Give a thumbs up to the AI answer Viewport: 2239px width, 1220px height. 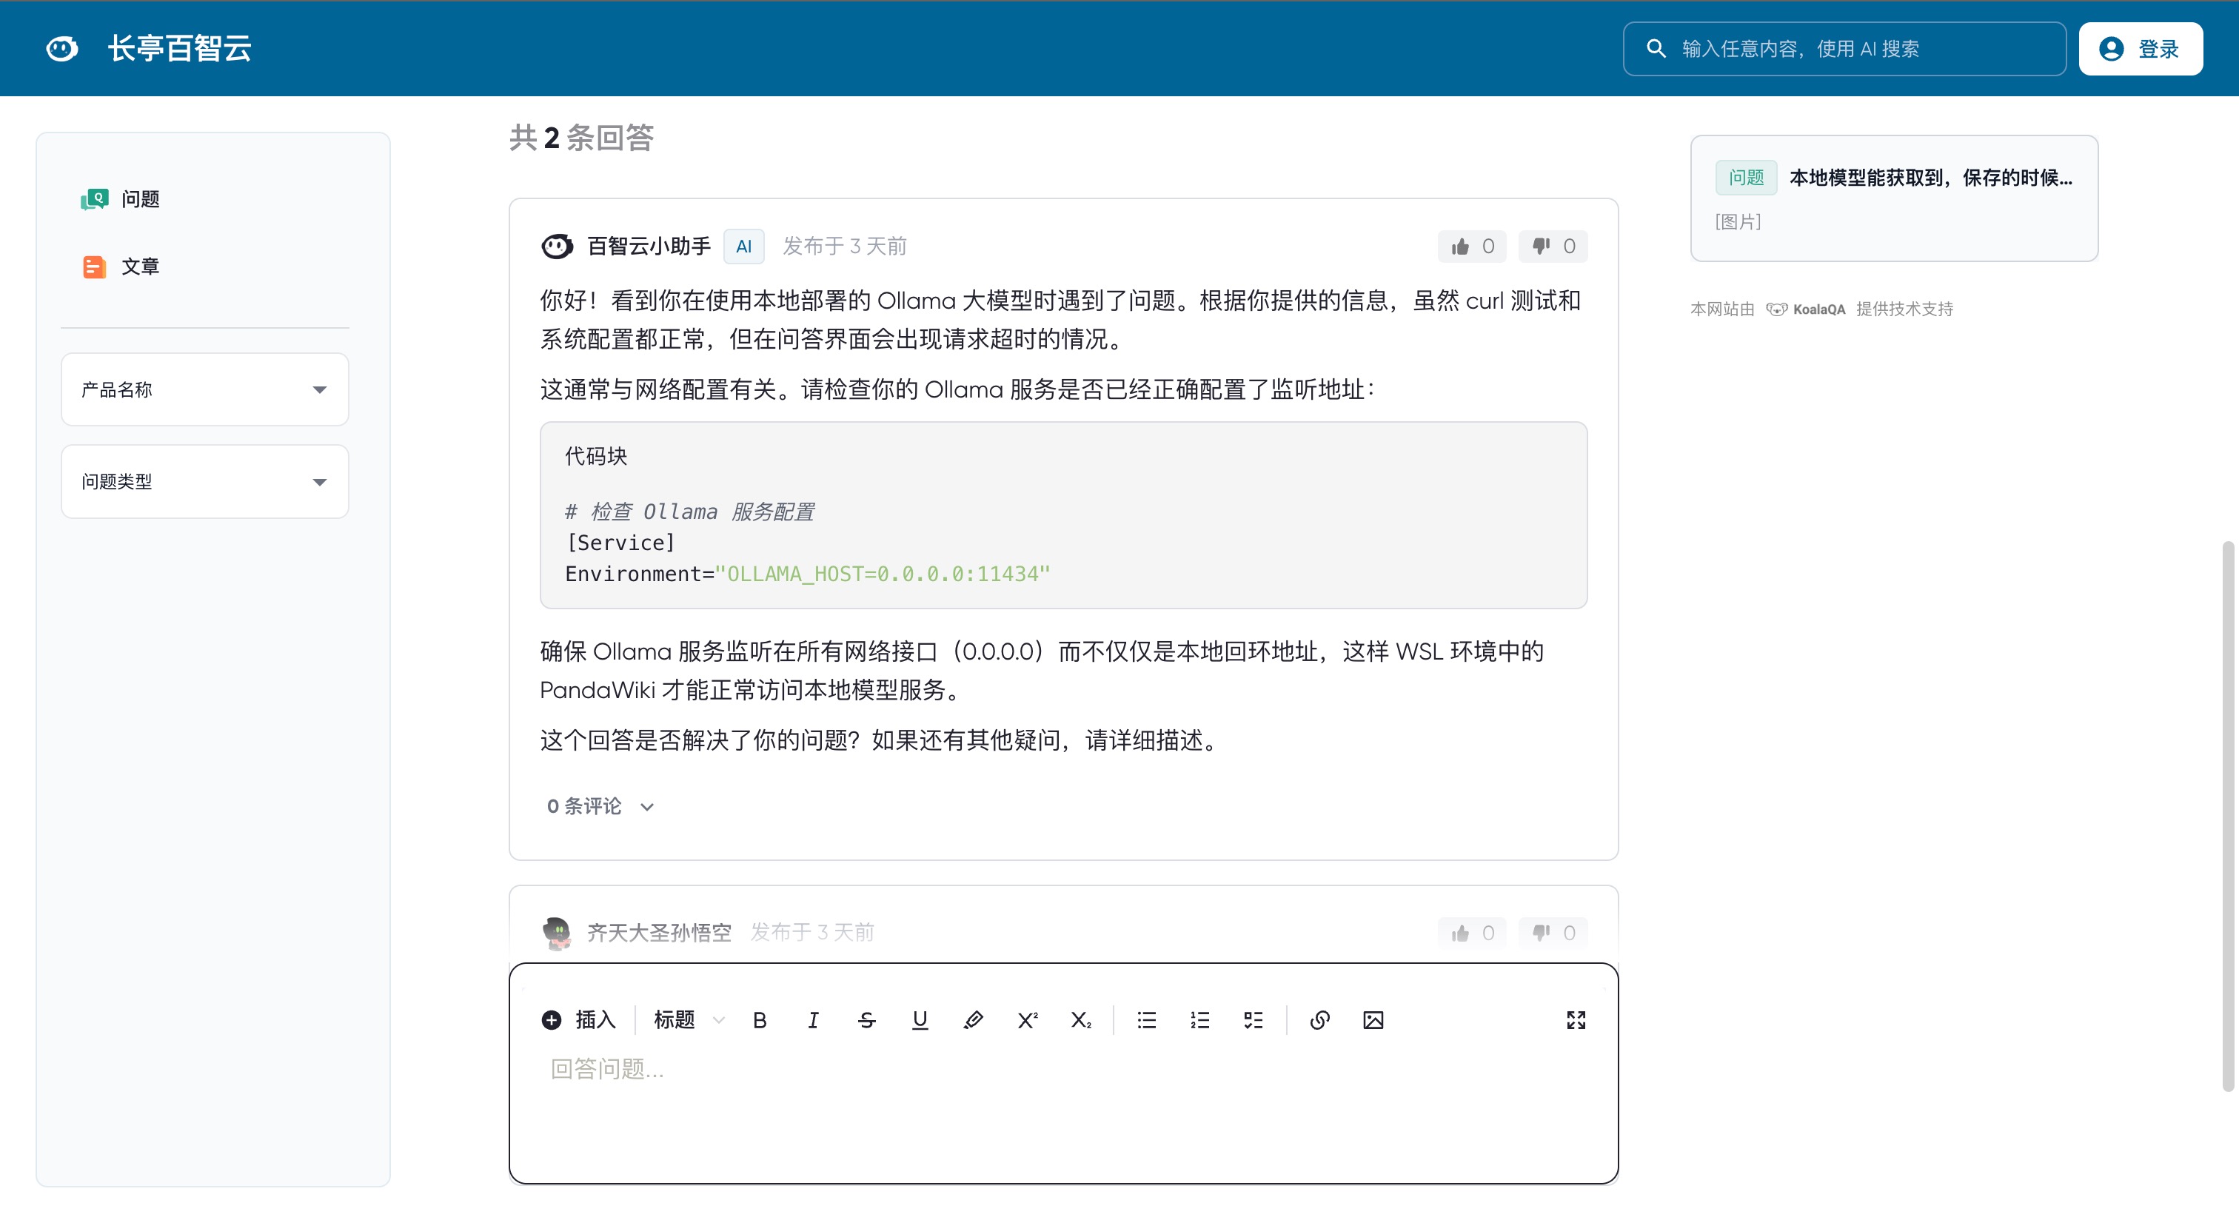pyautogui.click(x=1471, y=246)
